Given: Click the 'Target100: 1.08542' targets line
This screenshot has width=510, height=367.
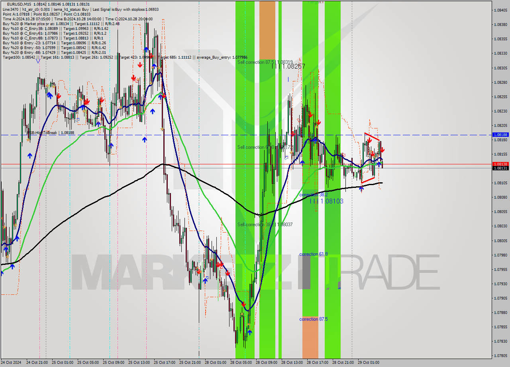Looking at the screenshot, I should click(125, 57).
